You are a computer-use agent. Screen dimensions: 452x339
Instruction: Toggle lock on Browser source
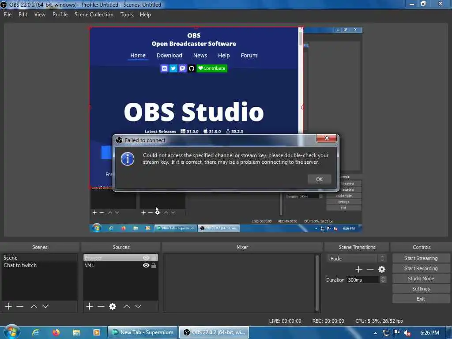coord(154,258)
